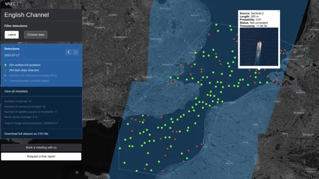Click the Brussels map label
319x179 pixels.
point(299,112)
